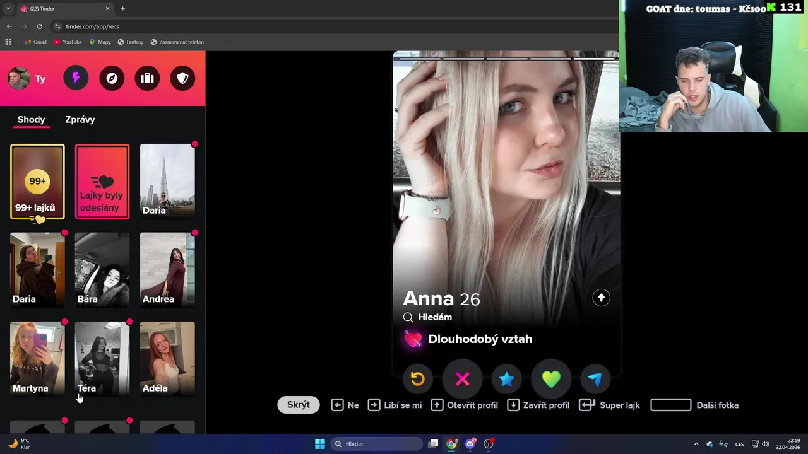Open the Explore compass icon
Screen dimensions: 808x454
112,78
